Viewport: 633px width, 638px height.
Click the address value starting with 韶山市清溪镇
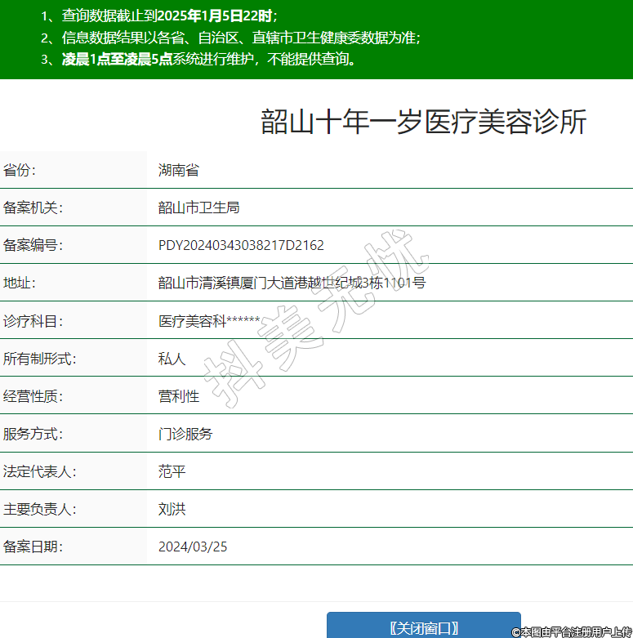click(x=292, y=283)
